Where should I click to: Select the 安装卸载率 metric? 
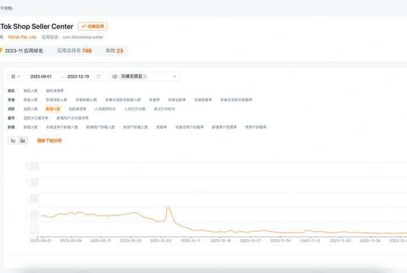(x=203, y=100)
